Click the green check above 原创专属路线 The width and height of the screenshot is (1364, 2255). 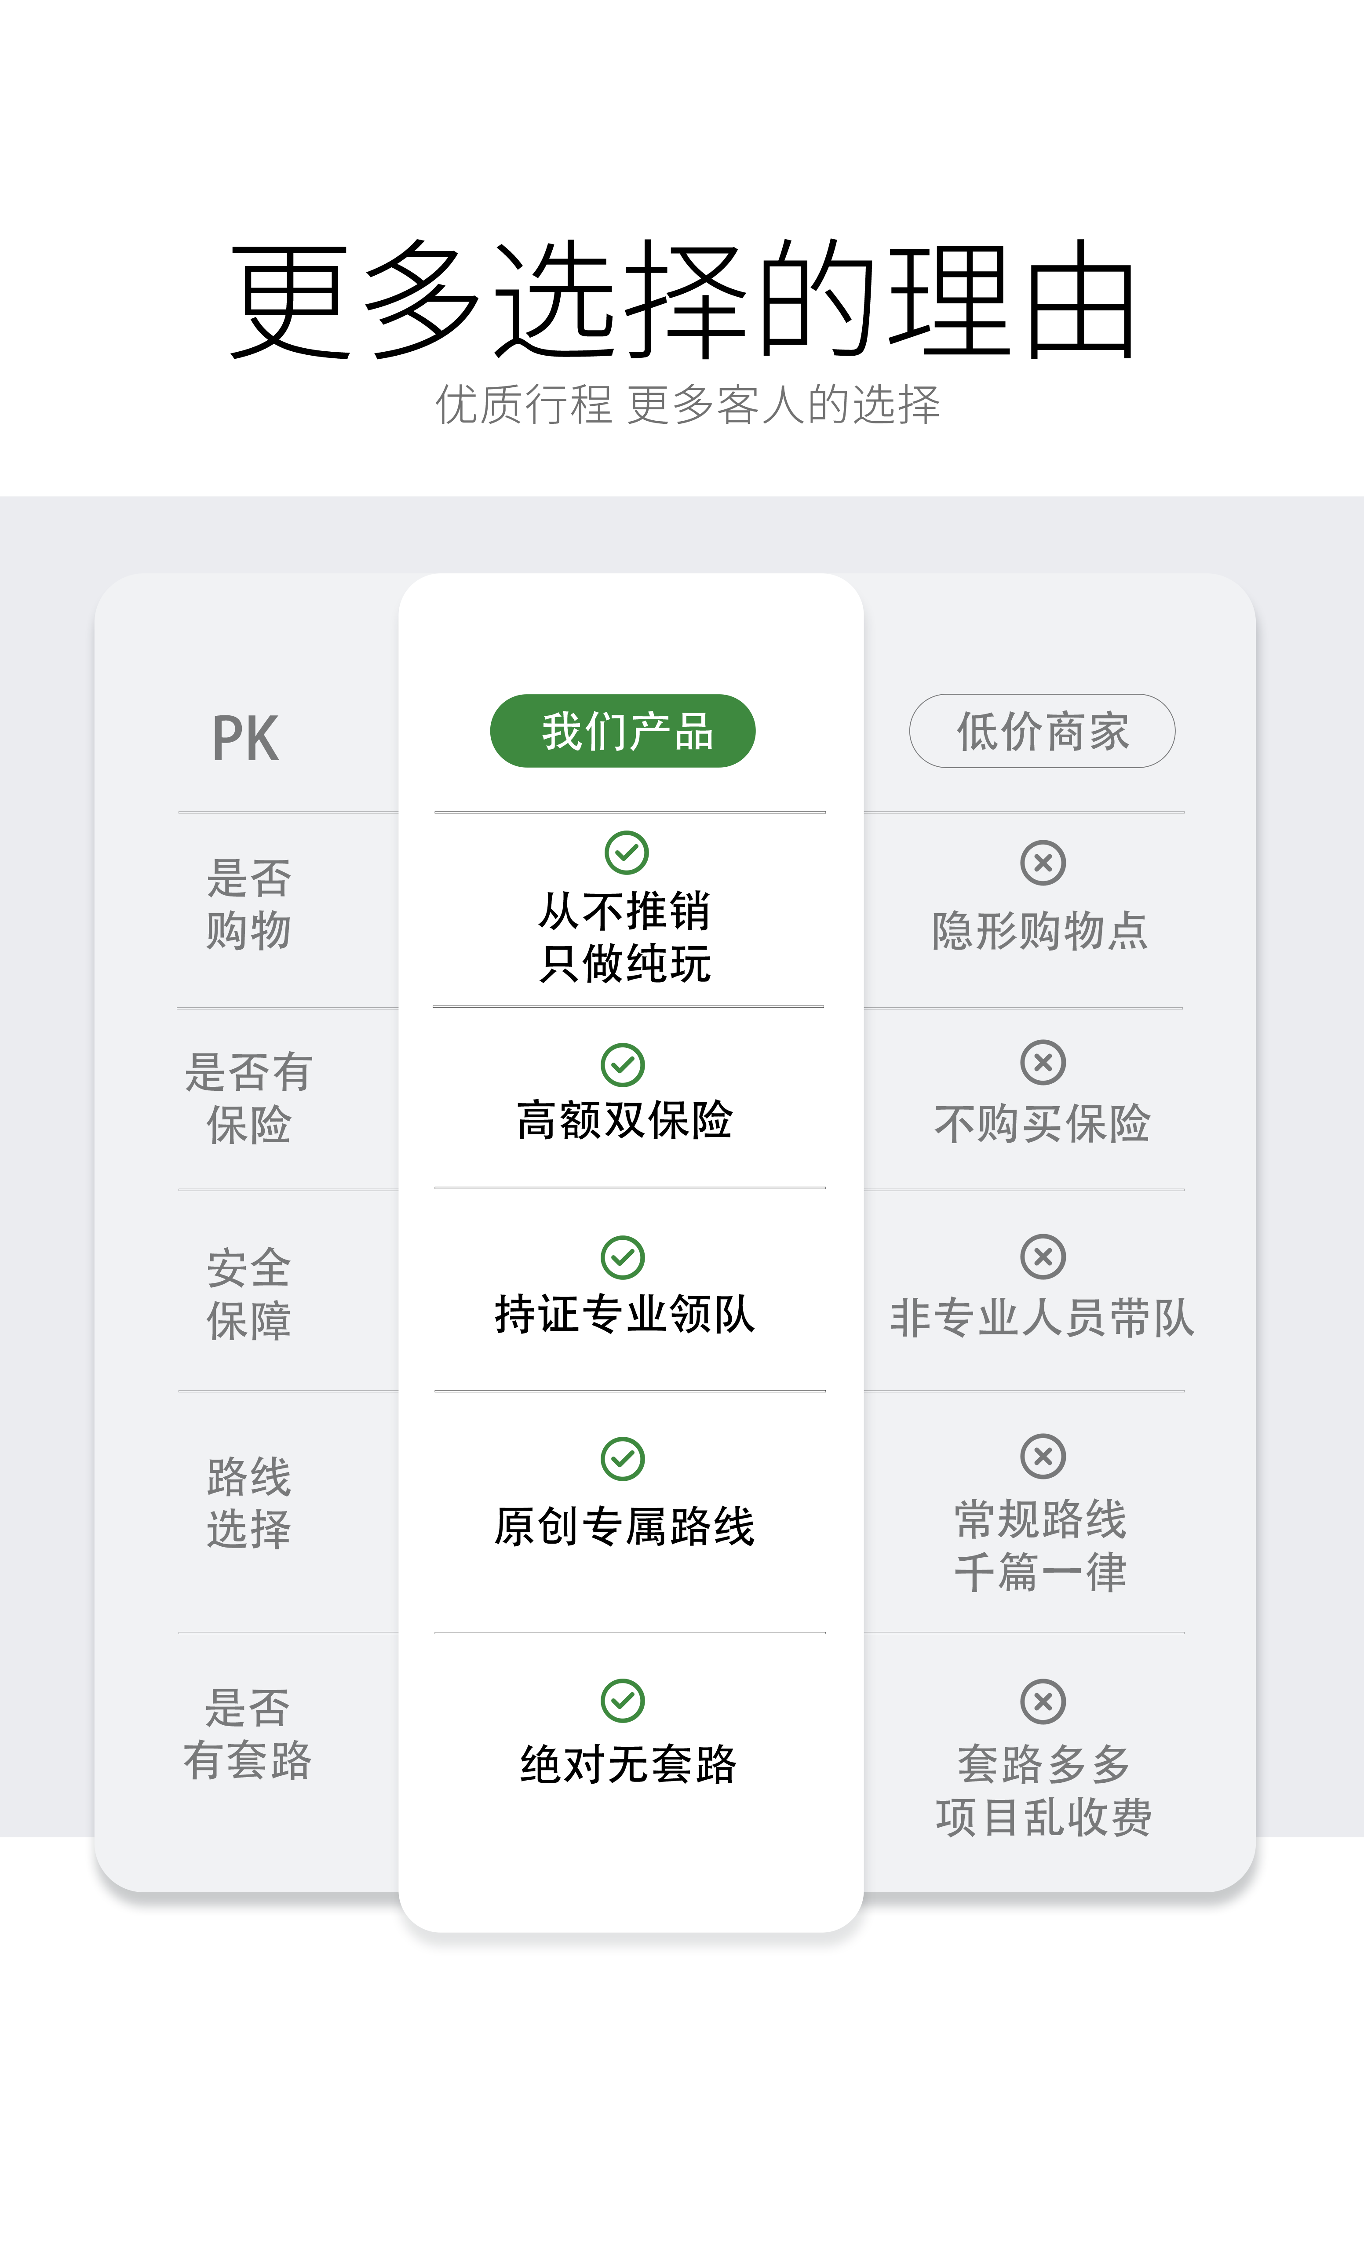(x=623, y=1459)
